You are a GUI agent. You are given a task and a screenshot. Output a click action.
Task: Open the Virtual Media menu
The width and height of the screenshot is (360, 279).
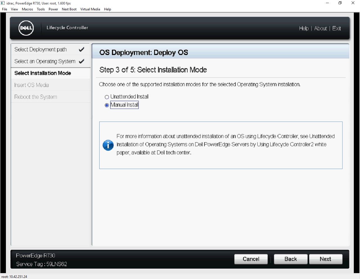90,9
